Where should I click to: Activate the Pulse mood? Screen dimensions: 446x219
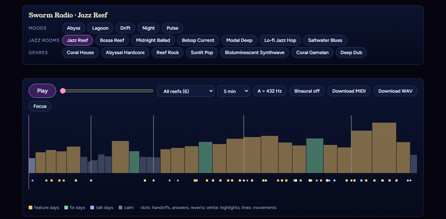(x=172, y=28)
